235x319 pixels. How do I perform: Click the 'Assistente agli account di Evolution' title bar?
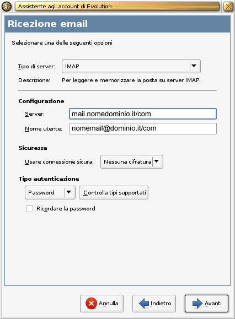(x=117, y=7)
